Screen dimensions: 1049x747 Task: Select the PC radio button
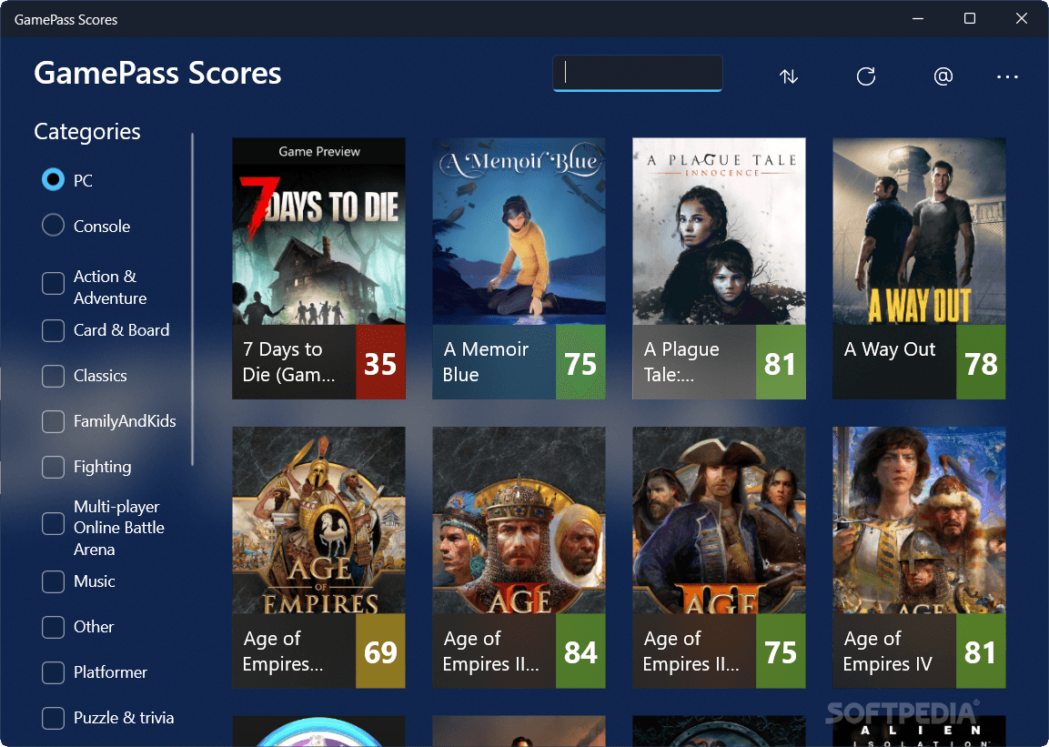pos(53,180)
